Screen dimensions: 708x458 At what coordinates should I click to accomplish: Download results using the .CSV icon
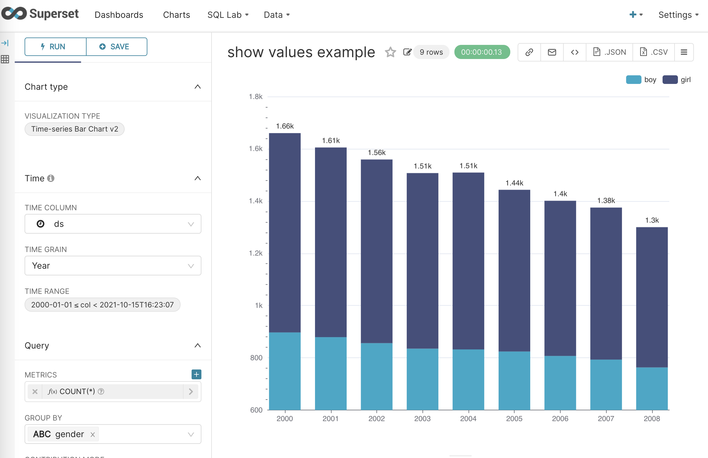(653, 52)
